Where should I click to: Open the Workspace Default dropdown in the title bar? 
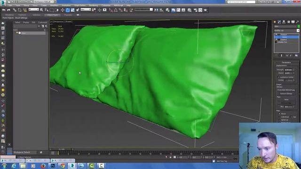[43, 2]
